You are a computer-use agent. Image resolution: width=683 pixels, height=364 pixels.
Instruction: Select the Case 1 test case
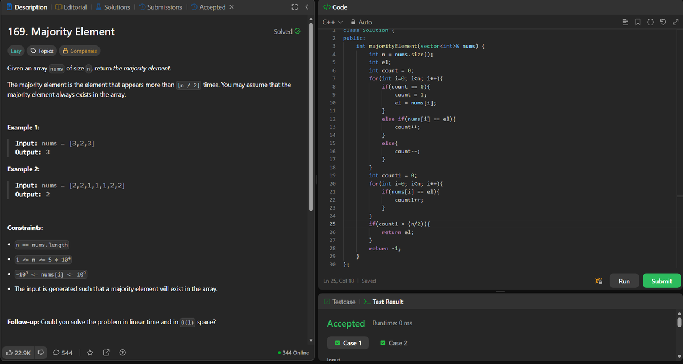(x=347, y=343)
